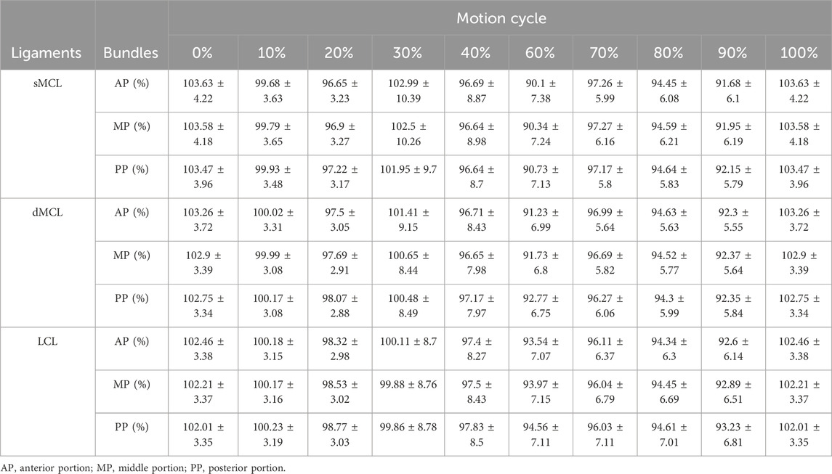This screenshot has height=474, width=832.
Task: Select the LCL ligament row label
Action: (47, 341)
